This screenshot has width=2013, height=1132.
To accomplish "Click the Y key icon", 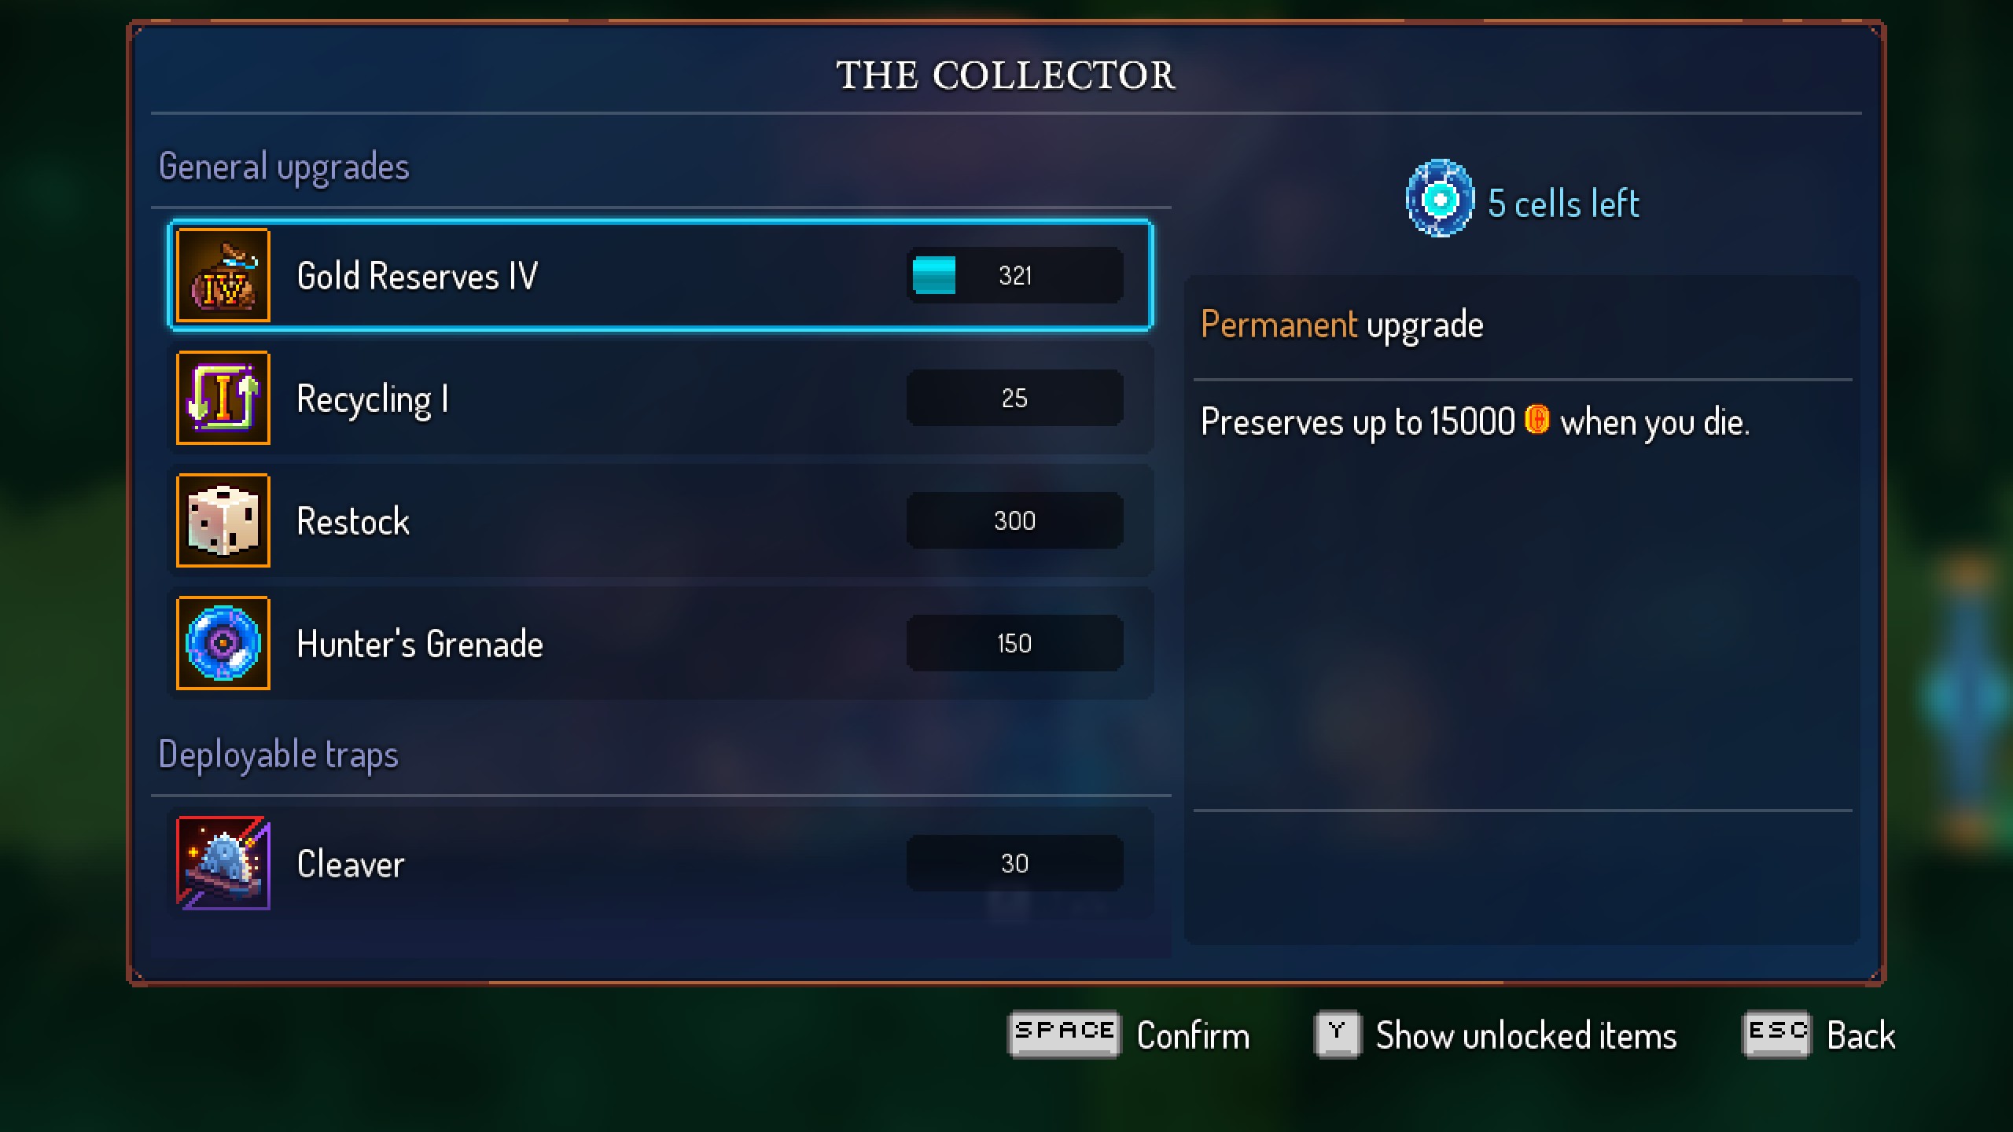I will (x=1337, y=1034).
